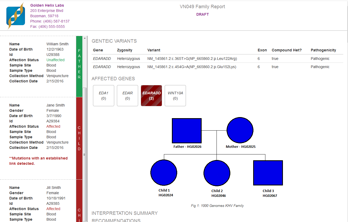Click the WNT10A gene tile
Image resolution: width=348 pixels, height=222 pixels.
coord(175,95)
